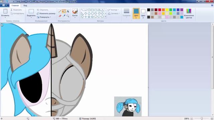Choose the Left arrow shape

(x=99, y=13)
